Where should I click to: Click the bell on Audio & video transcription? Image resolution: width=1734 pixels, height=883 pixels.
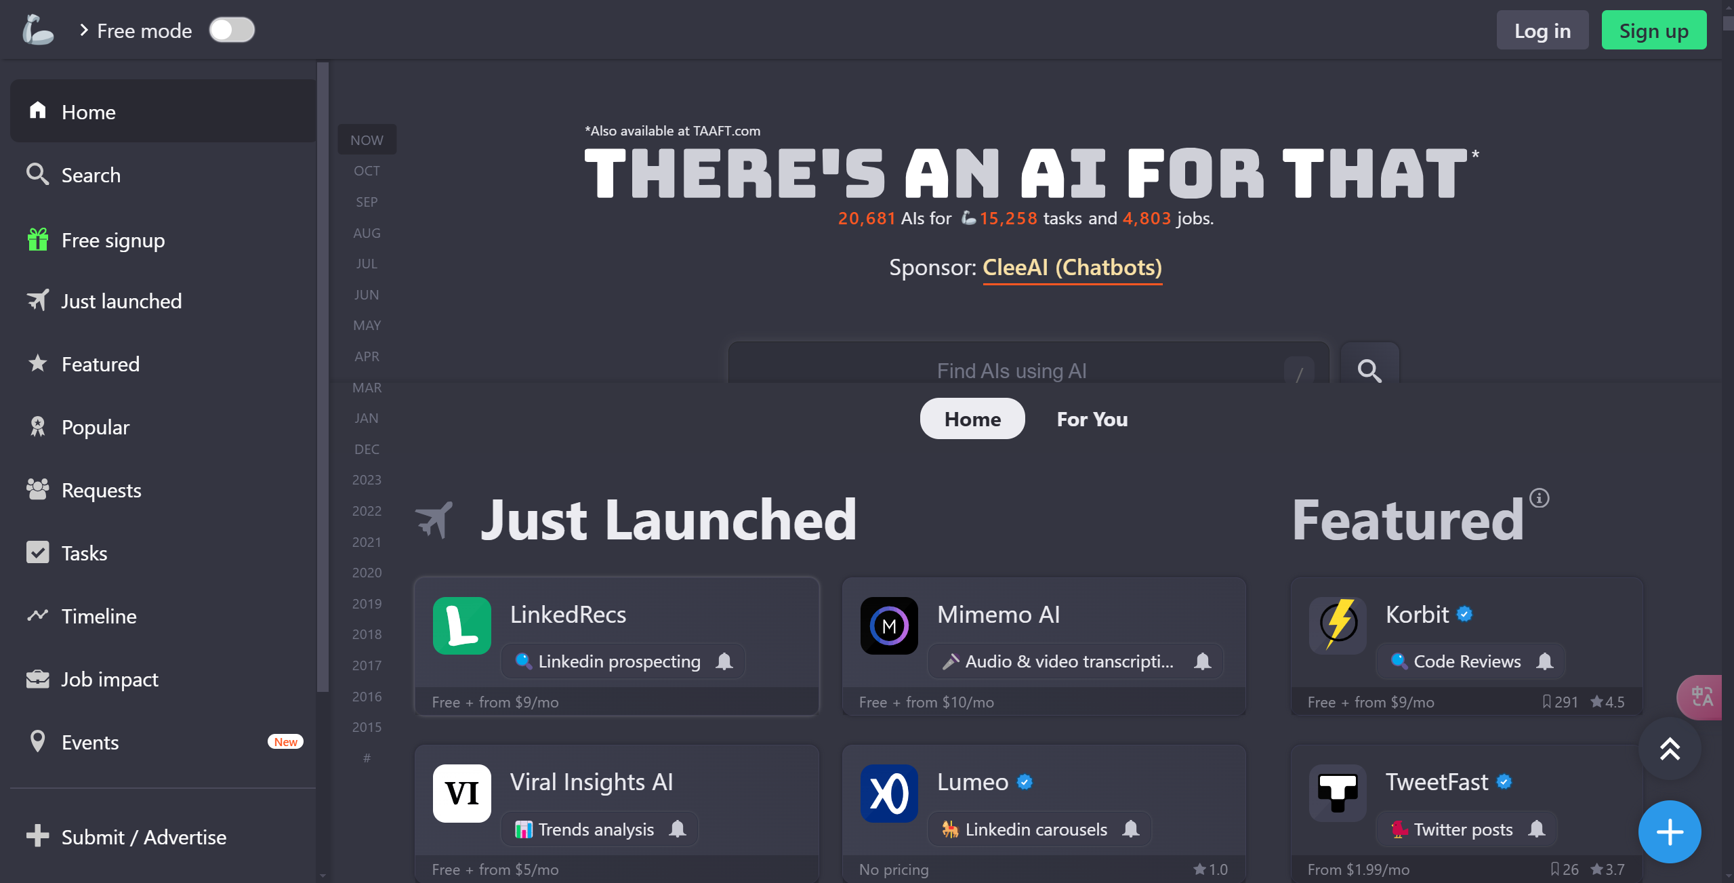pyautogui.click(x=1203, y=661)
